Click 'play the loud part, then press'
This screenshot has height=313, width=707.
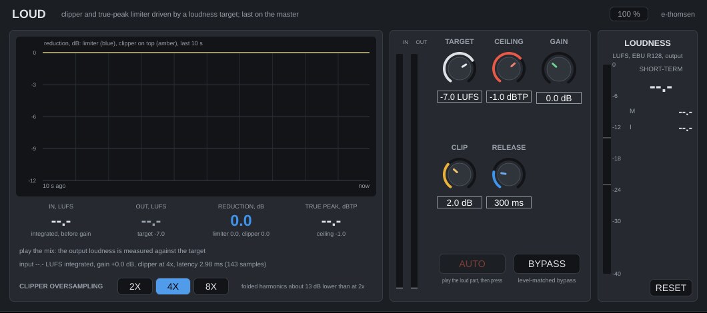[x=472, y=280]
